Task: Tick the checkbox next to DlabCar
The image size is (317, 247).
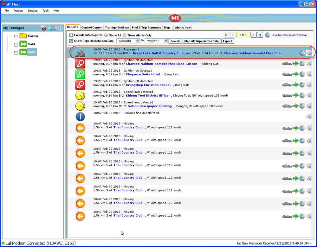Action: (16, 36)
